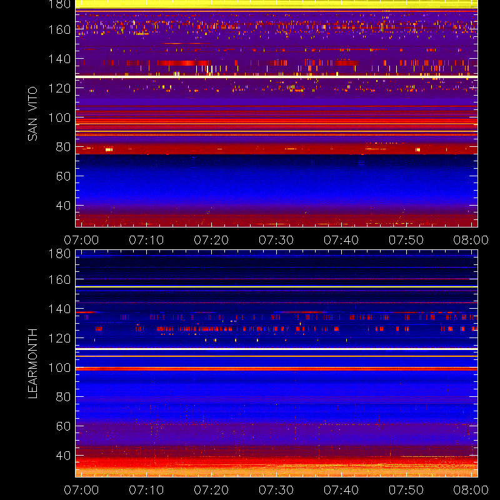The height and width of the screenshot is (500, 500).
Task: Pick the 40 tick label on Learmonth plot
Action: click(63, 456)
